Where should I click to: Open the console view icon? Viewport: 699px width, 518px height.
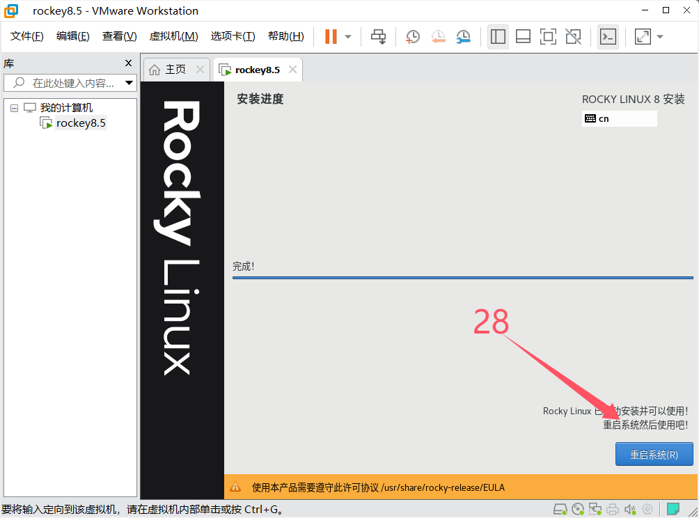click(608, 37)
